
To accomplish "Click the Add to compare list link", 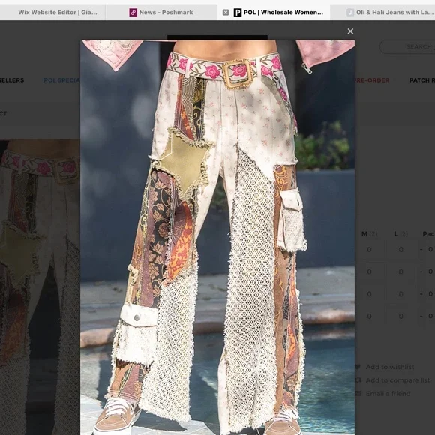I will point(397,380).
